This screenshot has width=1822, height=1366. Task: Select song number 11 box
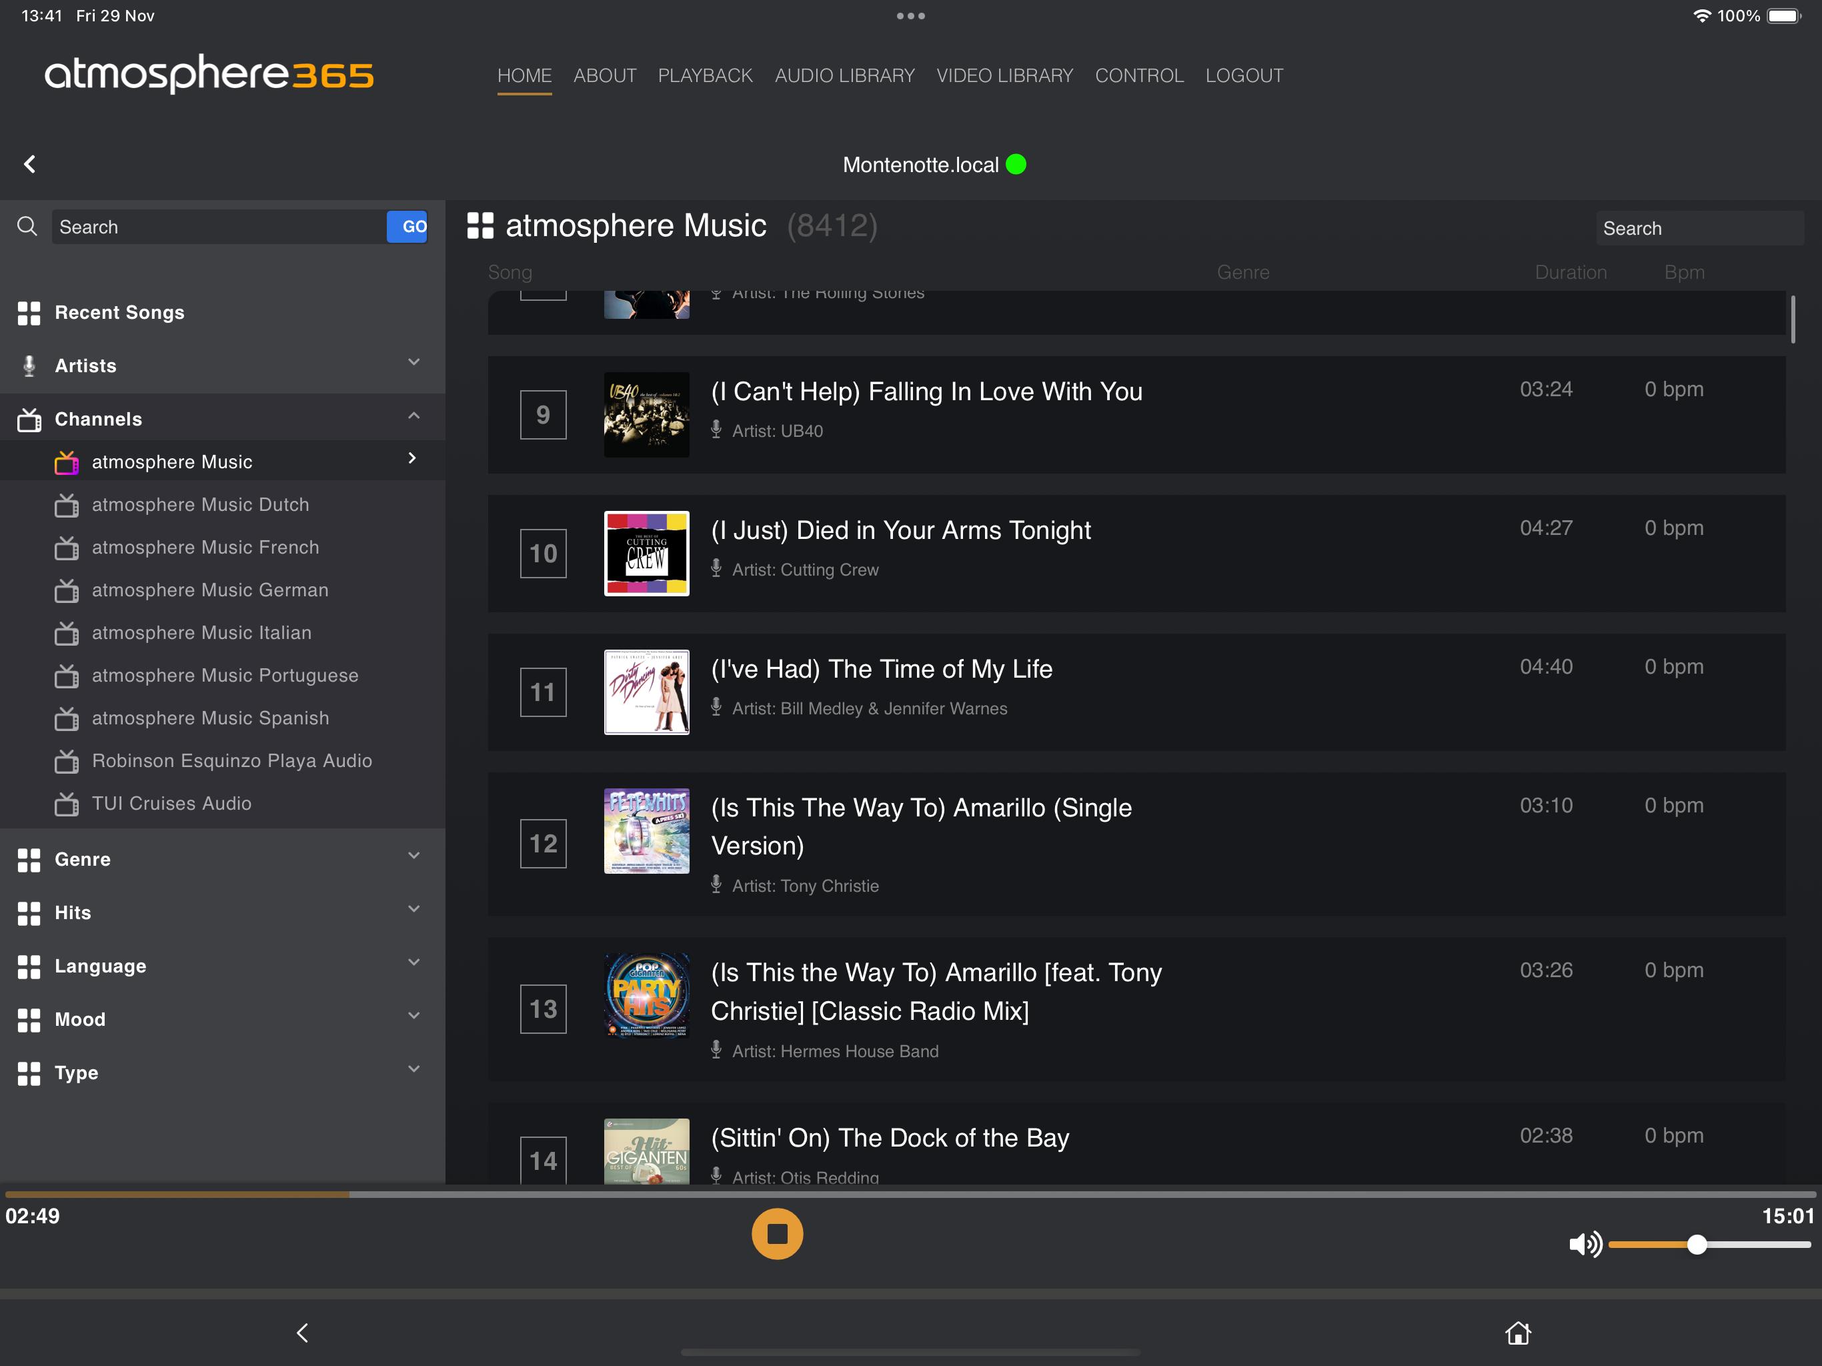(x=544, y=692)
